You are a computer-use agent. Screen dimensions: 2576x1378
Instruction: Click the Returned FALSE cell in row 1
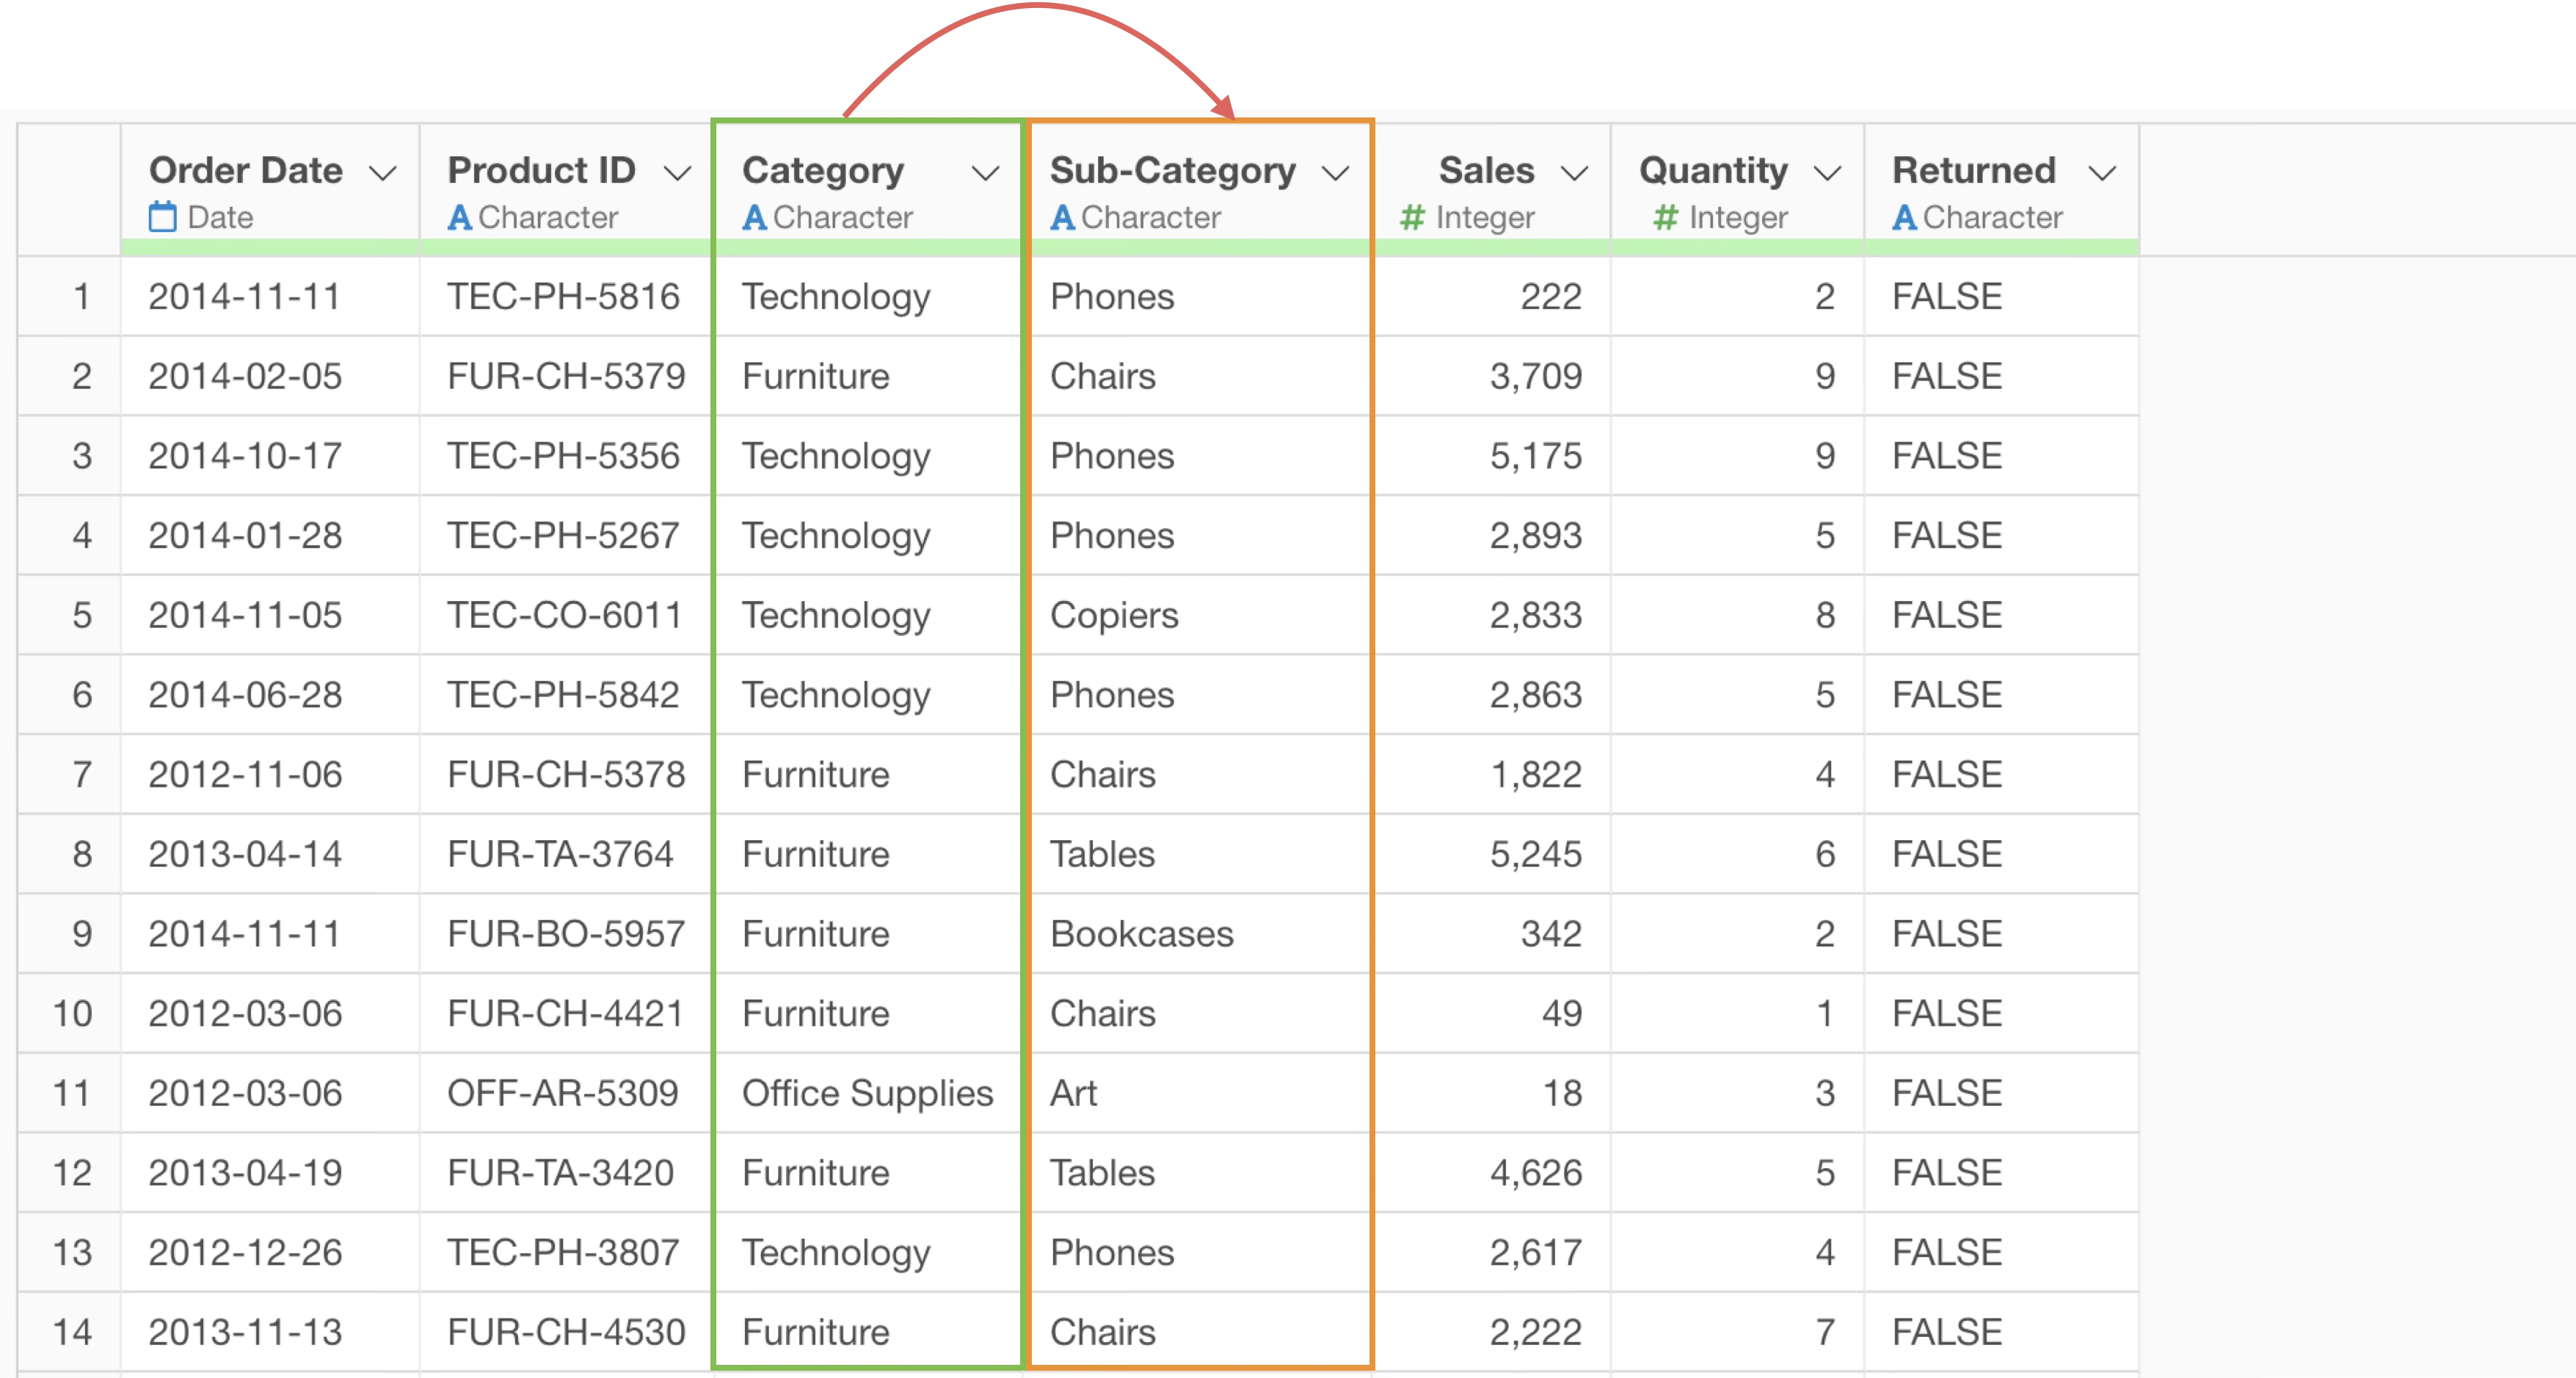[2002, 296]
